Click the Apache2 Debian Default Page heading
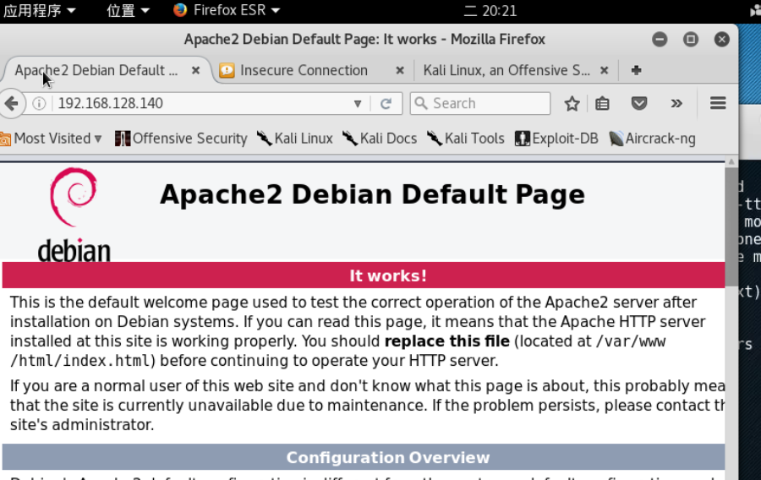761x480 pixels. [372, 194]
